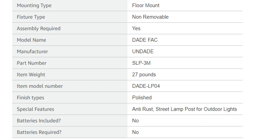Click the "Mounting Type" label cell
This screenshot has height=140, width=257.
click(x=34, y=5)
